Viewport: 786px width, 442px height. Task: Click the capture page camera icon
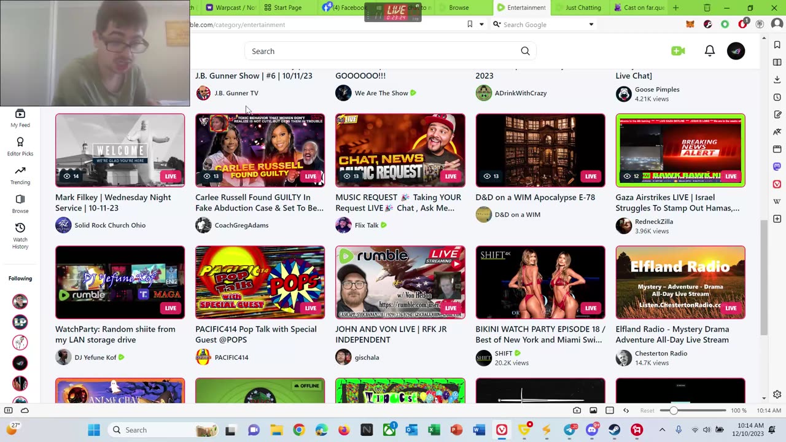click(x=577, y=410)
